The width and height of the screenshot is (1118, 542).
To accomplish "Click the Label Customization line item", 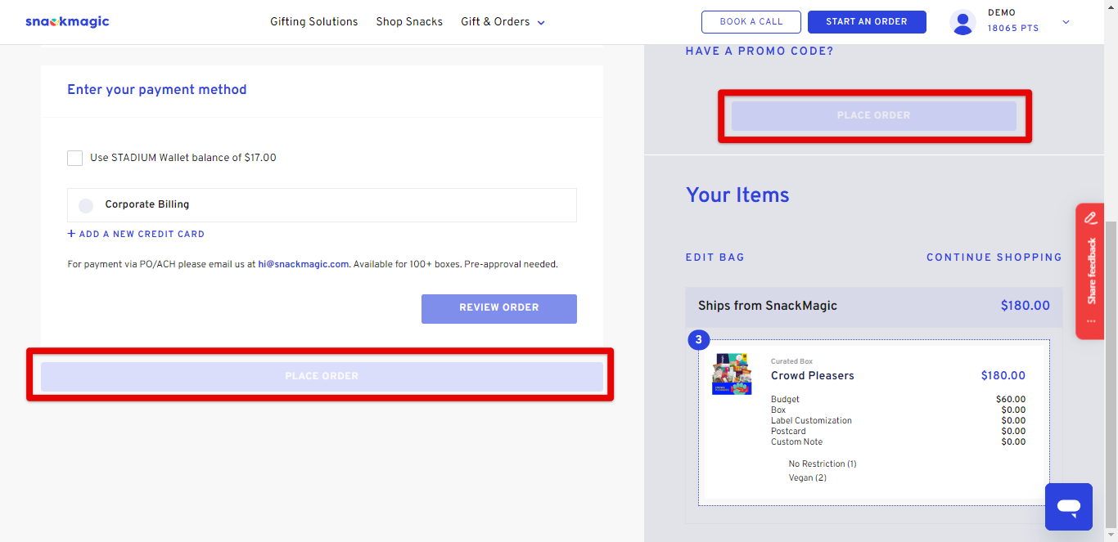I will click(x=898, y=421).
